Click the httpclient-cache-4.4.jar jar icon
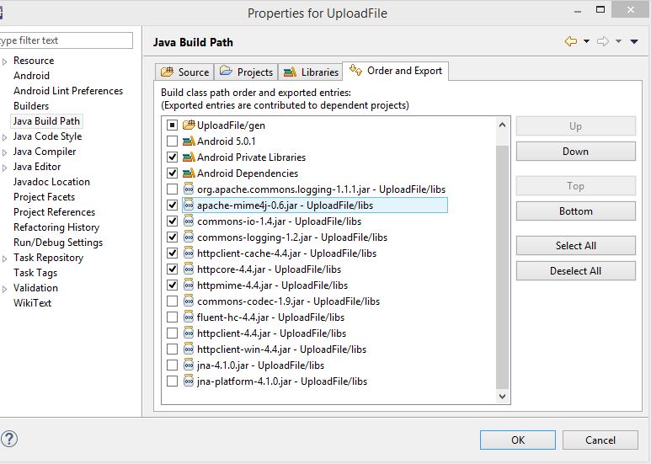Image resolution: width=651 pixels, height=464 pixels. (x=189, y=253)
